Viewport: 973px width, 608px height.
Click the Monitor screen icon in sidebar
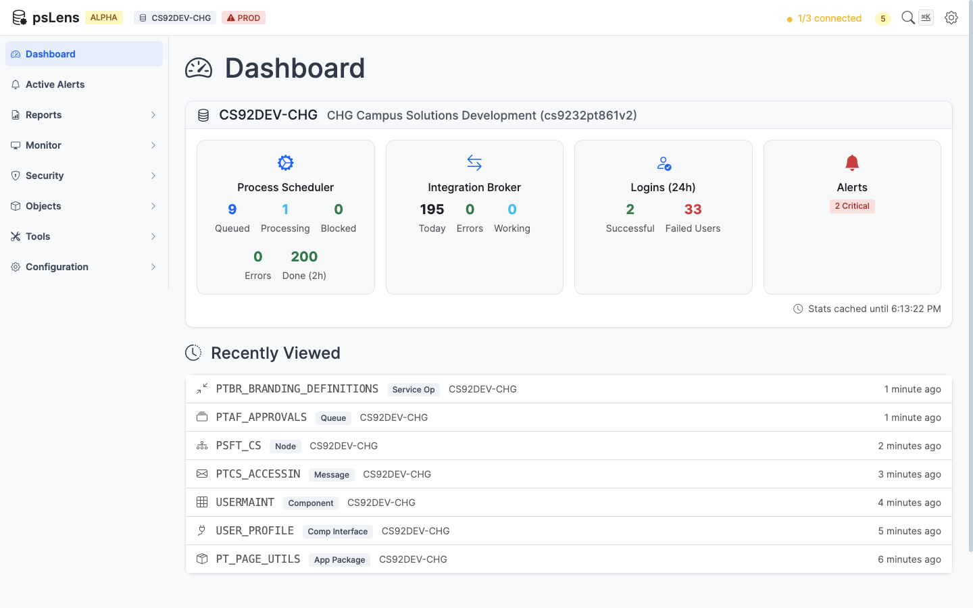[x=16, y=145]
